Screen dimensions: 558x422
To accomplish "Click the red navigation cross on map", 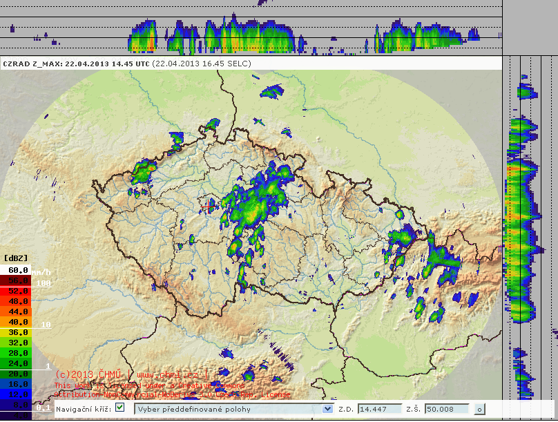I will coord(208,207).
